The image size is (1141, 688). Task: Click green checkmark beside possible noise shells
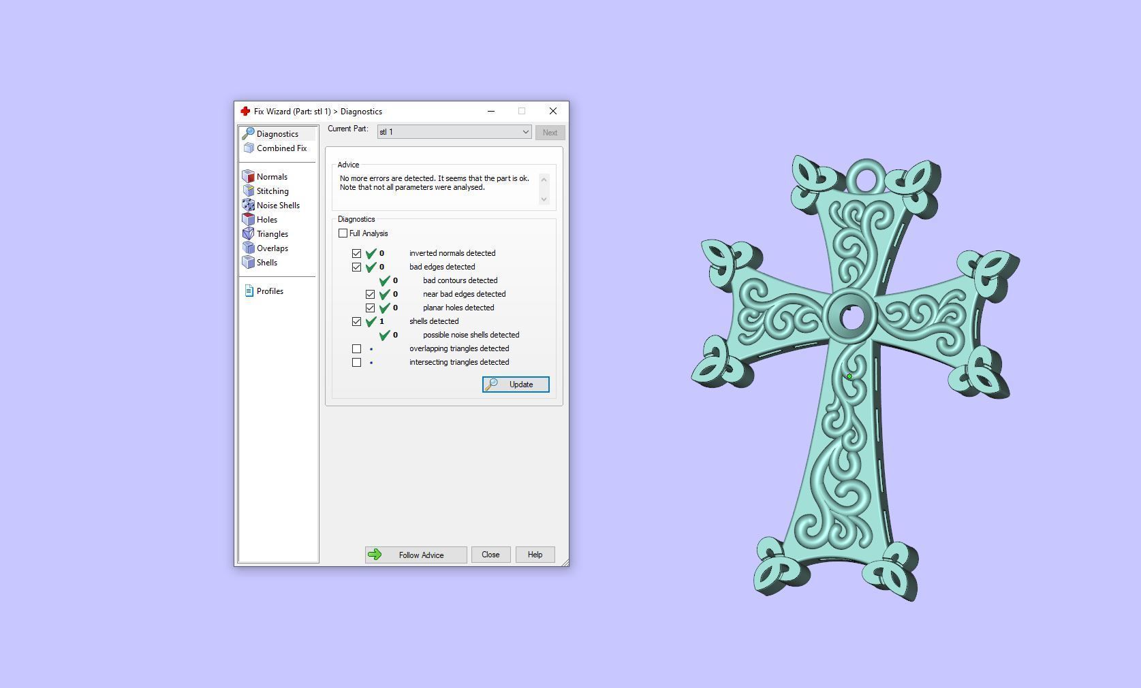tap(385, 335)
